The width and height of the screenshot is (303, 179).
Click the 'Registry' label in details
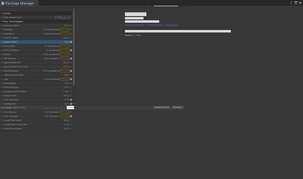coord(129,35)
